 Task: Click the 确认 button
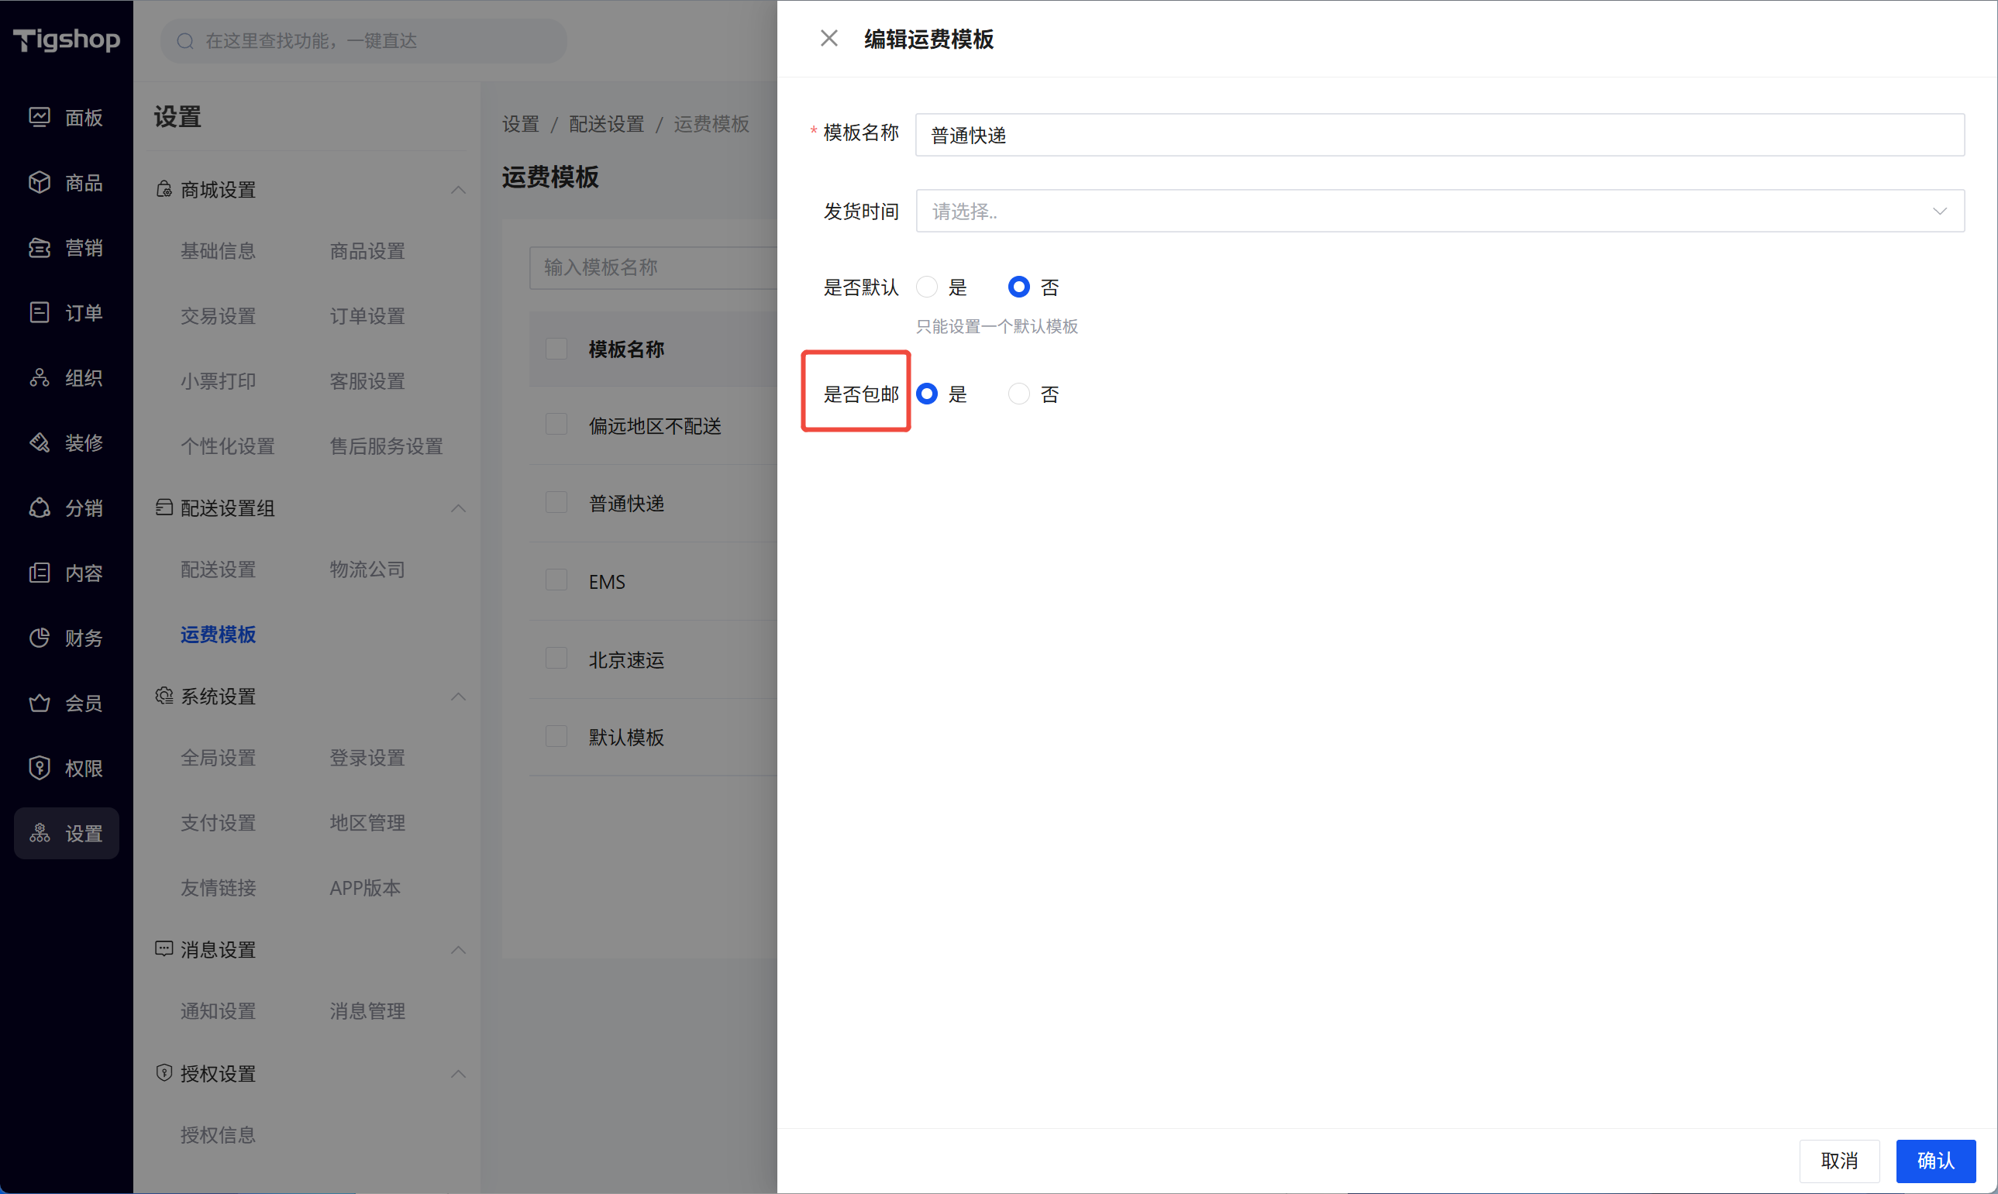[x=1935, y=1161]
